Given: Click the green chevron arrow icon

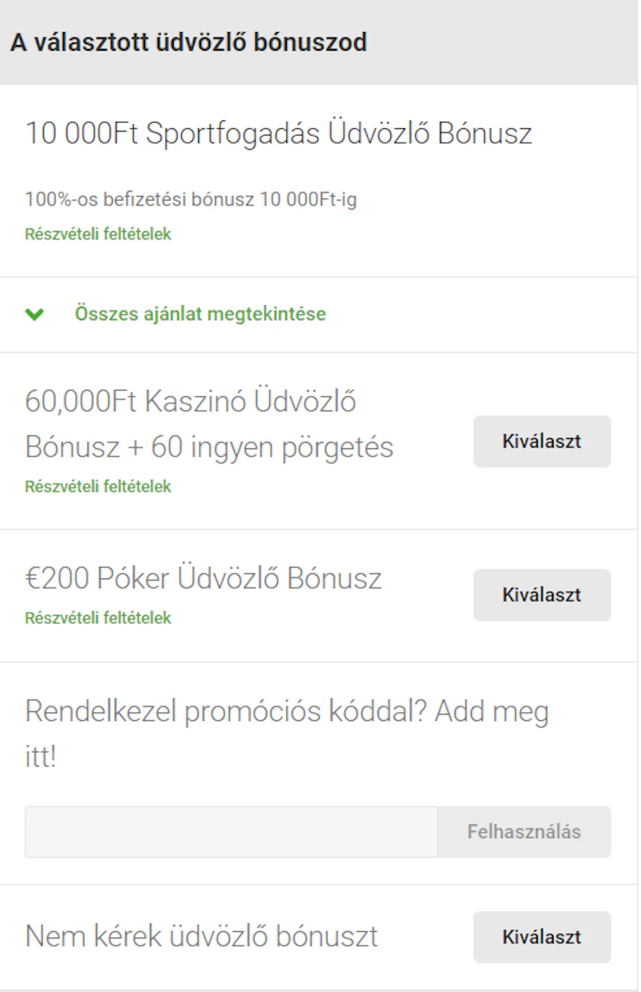Looking at the screenshot, I should [34, 314].
